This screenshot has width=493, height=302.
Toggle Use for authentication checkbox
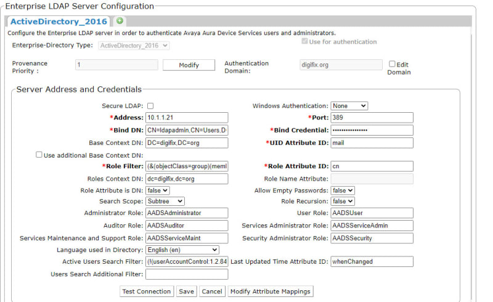click(304, 41)
